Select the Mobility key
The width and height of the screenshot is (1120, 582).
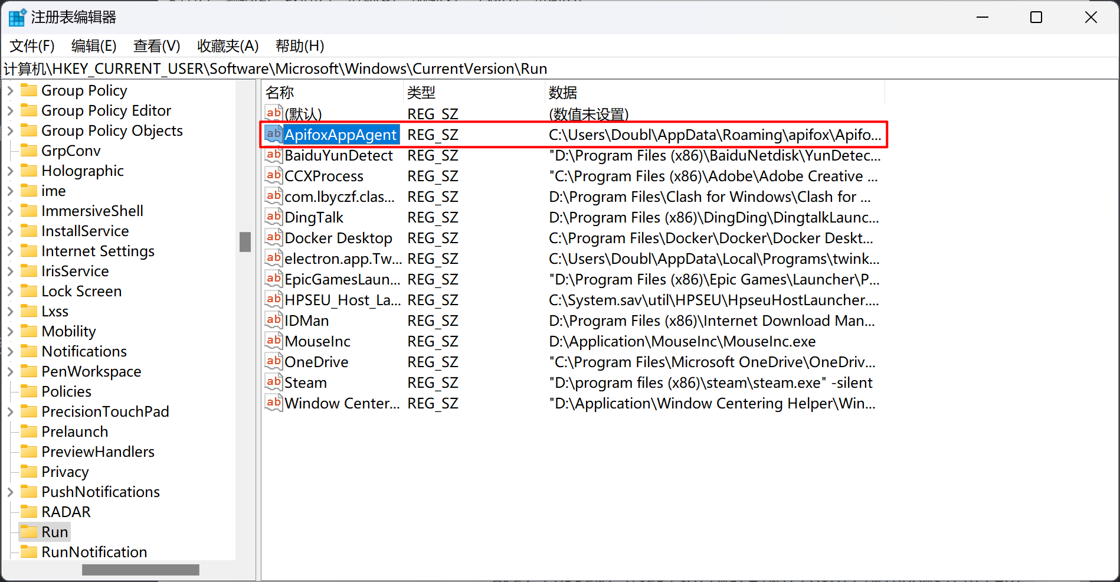68,331
